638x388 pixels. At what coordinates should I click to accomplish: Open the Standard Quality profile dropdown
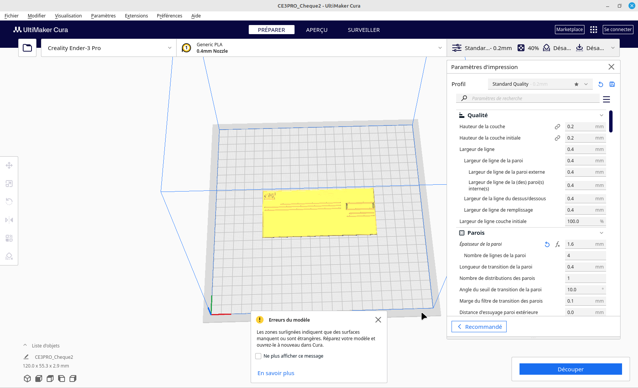[539, 84]
